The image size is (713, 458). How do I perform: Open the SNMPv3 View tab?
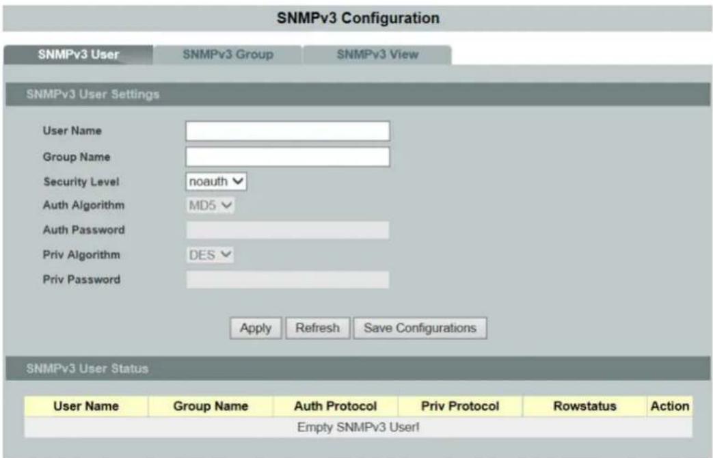click(377, 55)
